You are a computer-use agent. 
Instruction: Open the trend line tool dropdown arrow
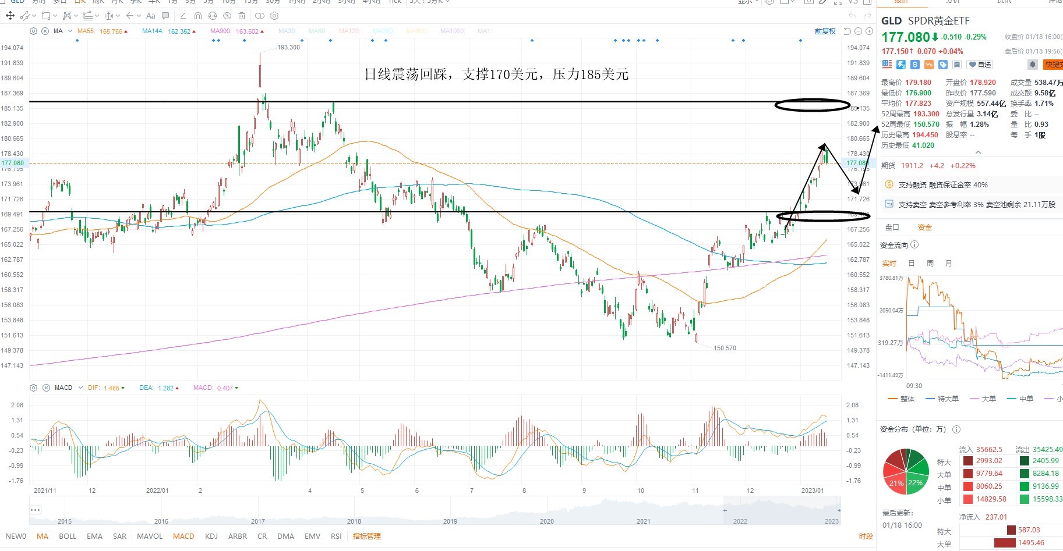pyautogui.click(x=34, y=16)
